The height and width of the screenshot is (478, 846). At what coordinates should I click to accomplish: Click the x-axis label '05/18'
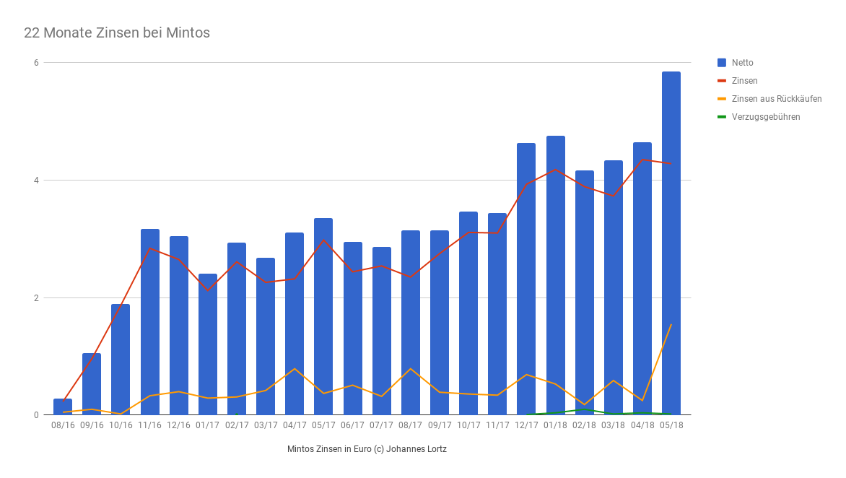pyautogui.click(x=672, y=425)
